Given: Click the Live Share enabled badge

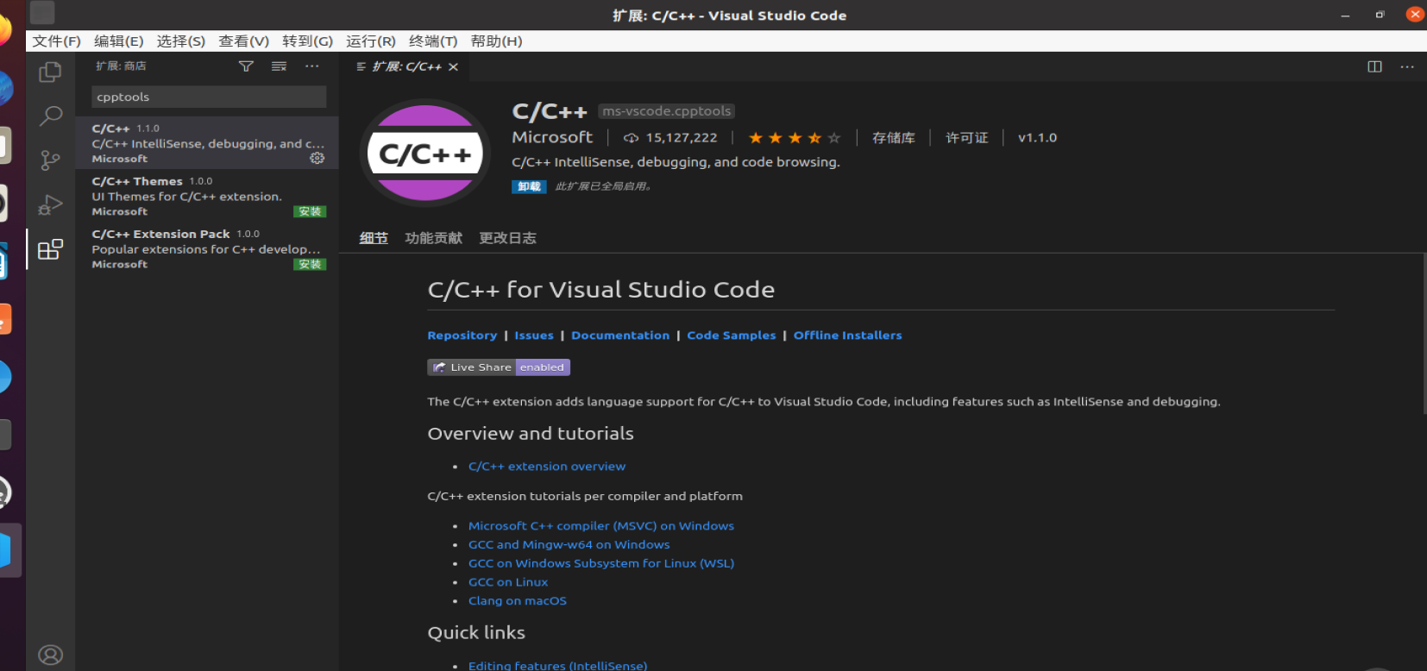Looking at the screenshot, I should [499, 367].
